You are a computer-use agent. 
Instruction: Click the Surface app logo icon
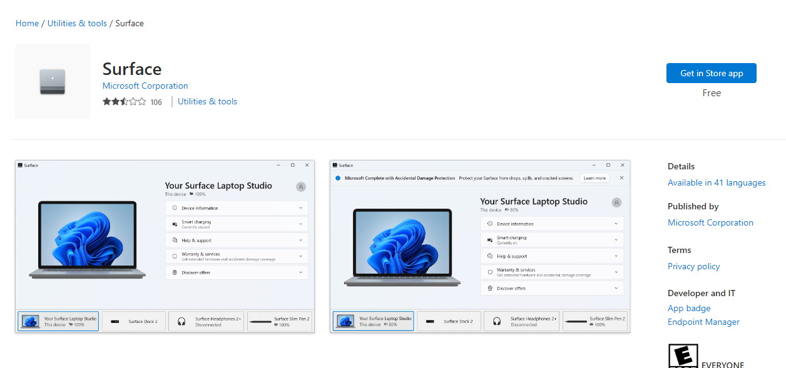pos(53,82)
